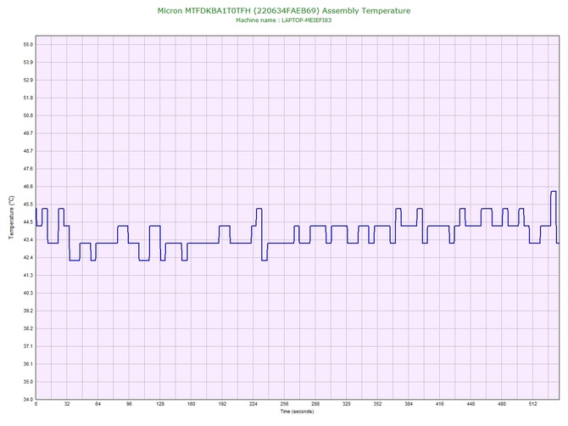Select the 36.1 temperature axis value
Screen dimensions: 568x426
(x=28, y=364)
